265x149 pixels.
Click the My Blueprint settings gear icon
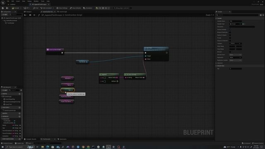coord(21,90)
